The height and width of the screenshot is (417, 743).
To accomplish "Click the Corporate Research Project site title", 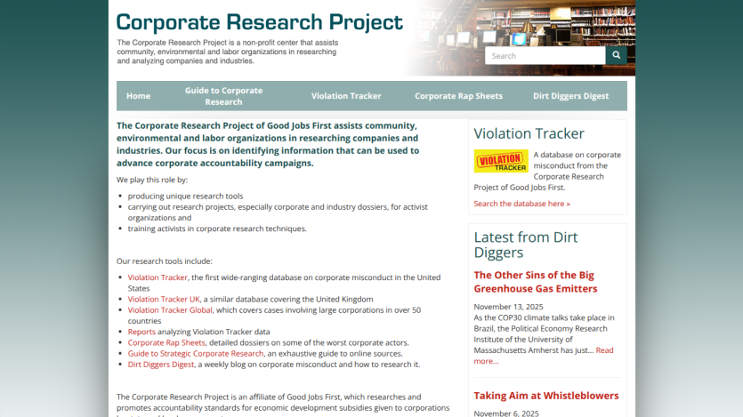I will tap(259, 21).
